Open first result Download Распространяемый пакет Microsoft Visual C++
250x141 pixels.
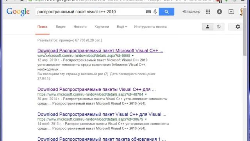(100, 51)
